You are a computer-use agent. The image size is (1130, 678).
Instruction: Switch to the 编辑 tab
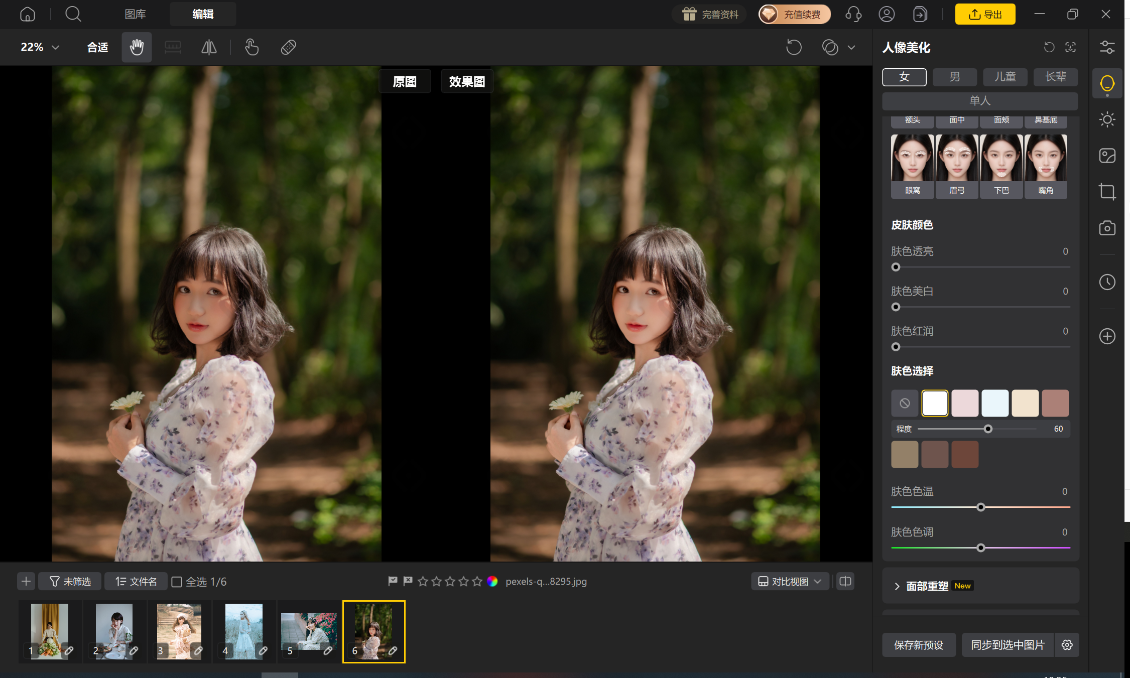pos(203,14)
